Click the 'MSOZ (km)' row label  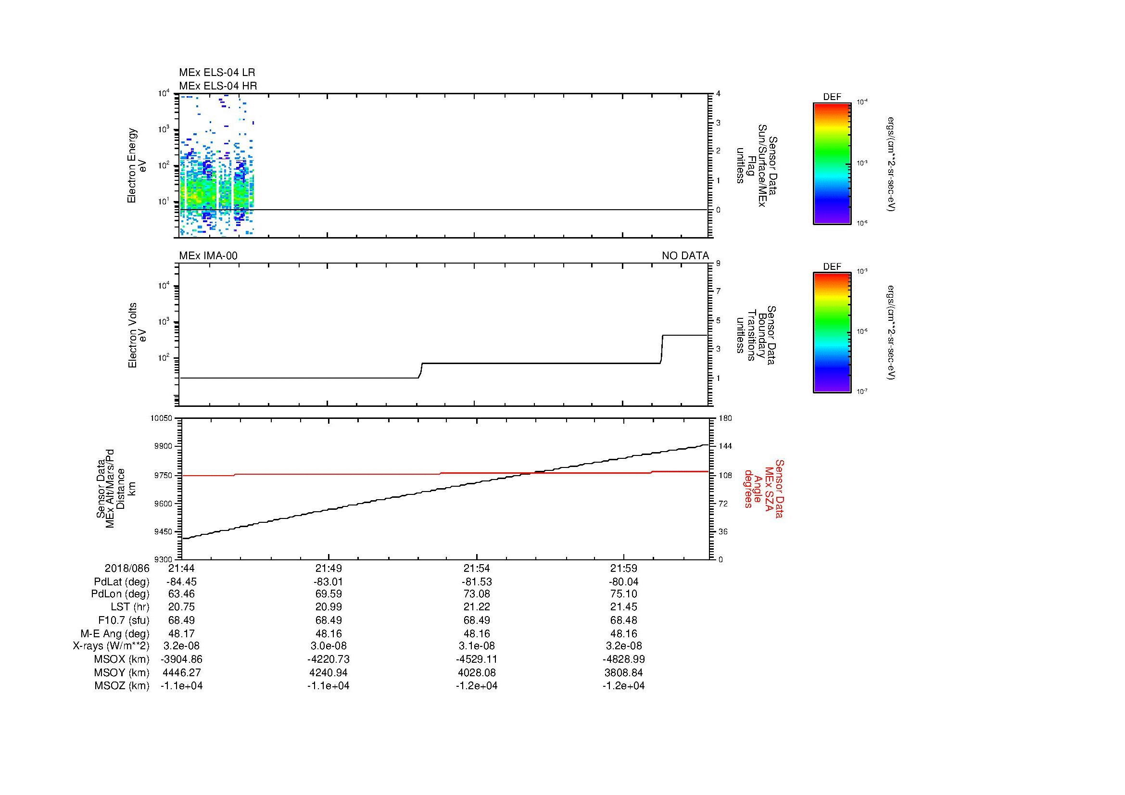pyautogui.click(x=122, y=686)
